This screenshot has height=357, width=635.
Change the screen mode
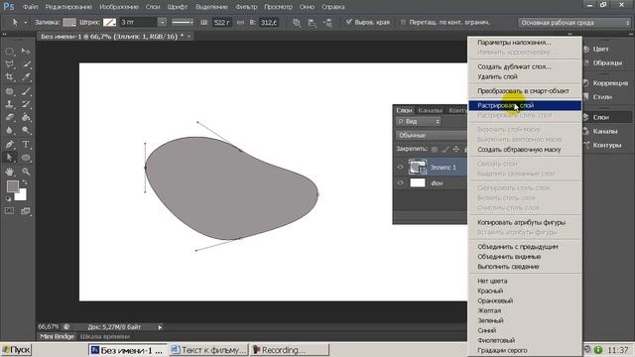point(26,211)
